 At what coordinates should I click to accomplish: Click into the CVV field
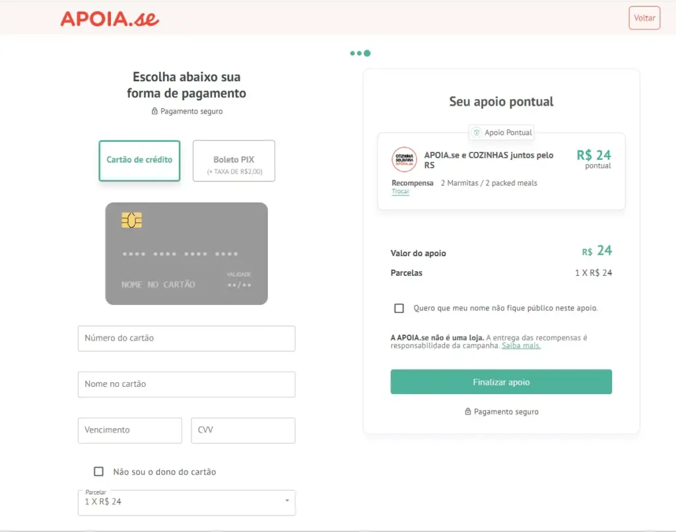243,430
